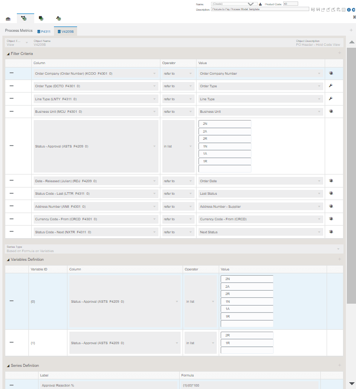Add a Variables Definition row with plus
Screen dimensions: 356x389
340,259
